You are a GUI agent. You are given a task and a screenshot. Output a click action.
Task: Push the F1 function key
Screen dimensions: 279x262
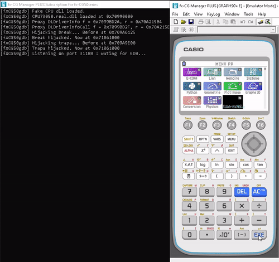(187, 125)
